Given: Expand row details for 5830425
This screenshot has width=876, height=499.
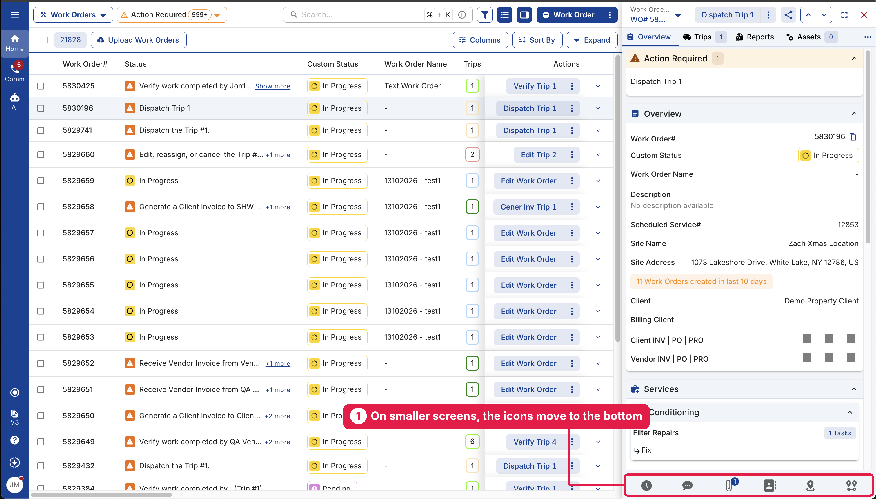Looking at the screenshot, I should (598, 86).
